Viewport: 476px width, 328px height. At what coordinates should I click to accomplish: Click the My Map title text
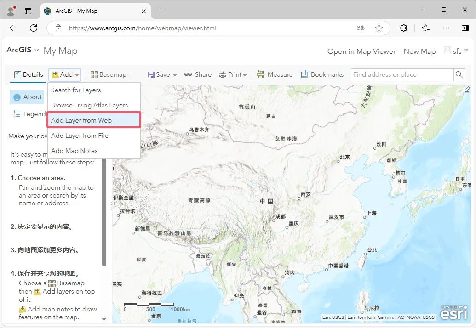click(60, 51)
